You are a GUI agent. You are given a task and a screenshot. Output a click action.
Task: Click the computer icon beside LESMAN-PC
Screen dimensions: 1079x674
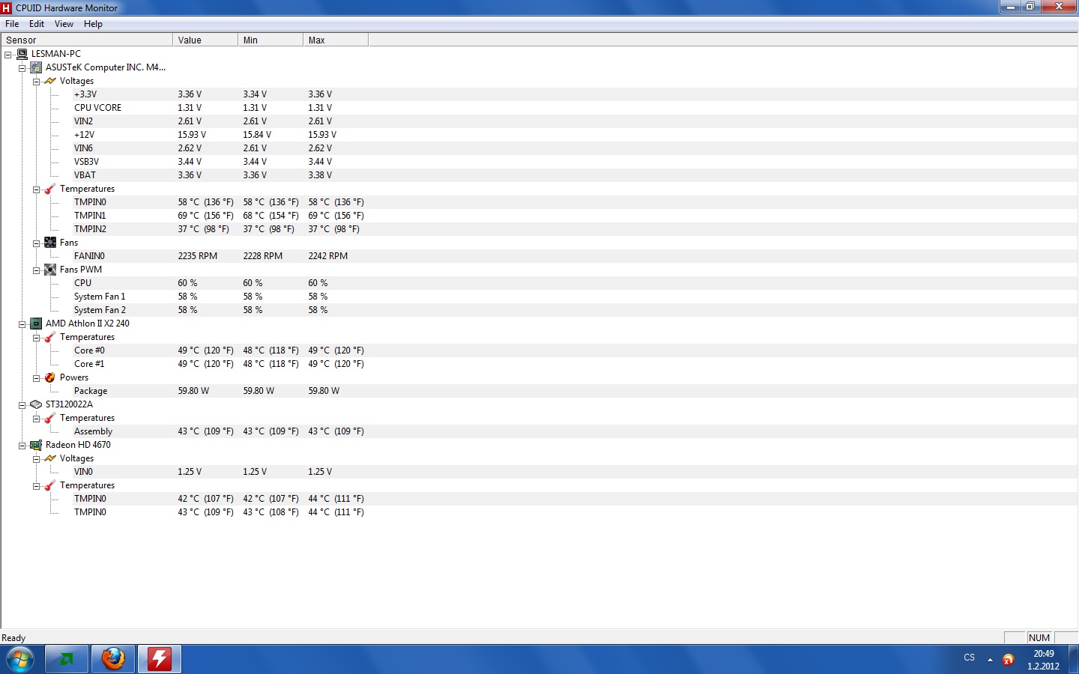point(22,54)
